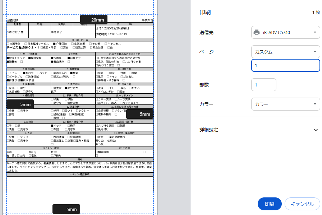Viewport: 322px width, 215px height.
Task: Click the 日付 date line in preview
Action: pyautogui.click(x=112, y=28)
